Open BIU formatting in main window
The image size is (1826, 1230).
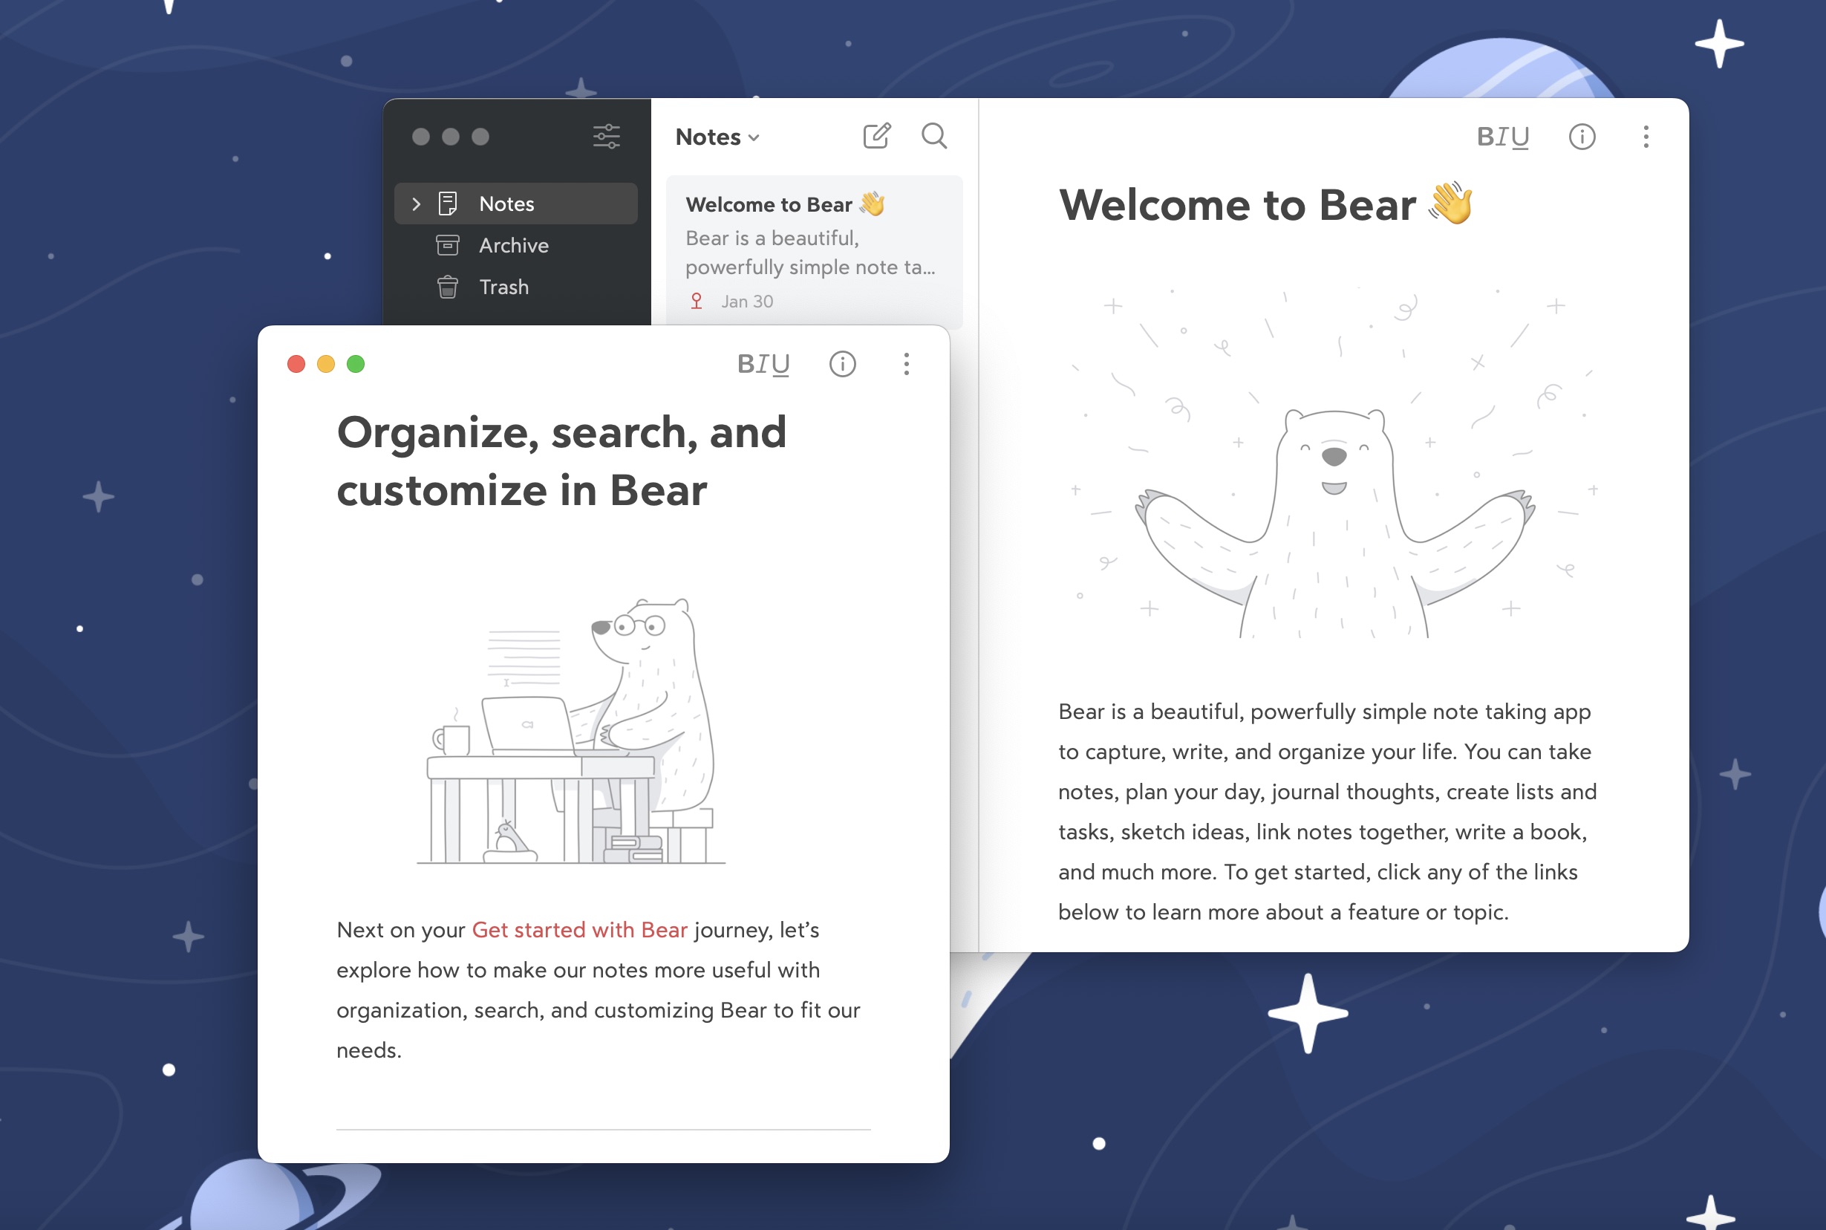click(1502, 137)
